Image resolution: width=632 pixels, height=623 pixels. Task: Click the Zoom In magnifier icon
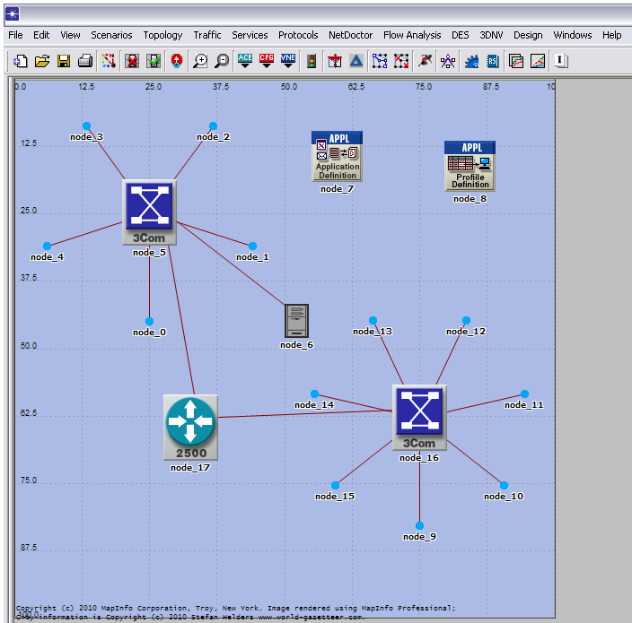pos(200,61)
